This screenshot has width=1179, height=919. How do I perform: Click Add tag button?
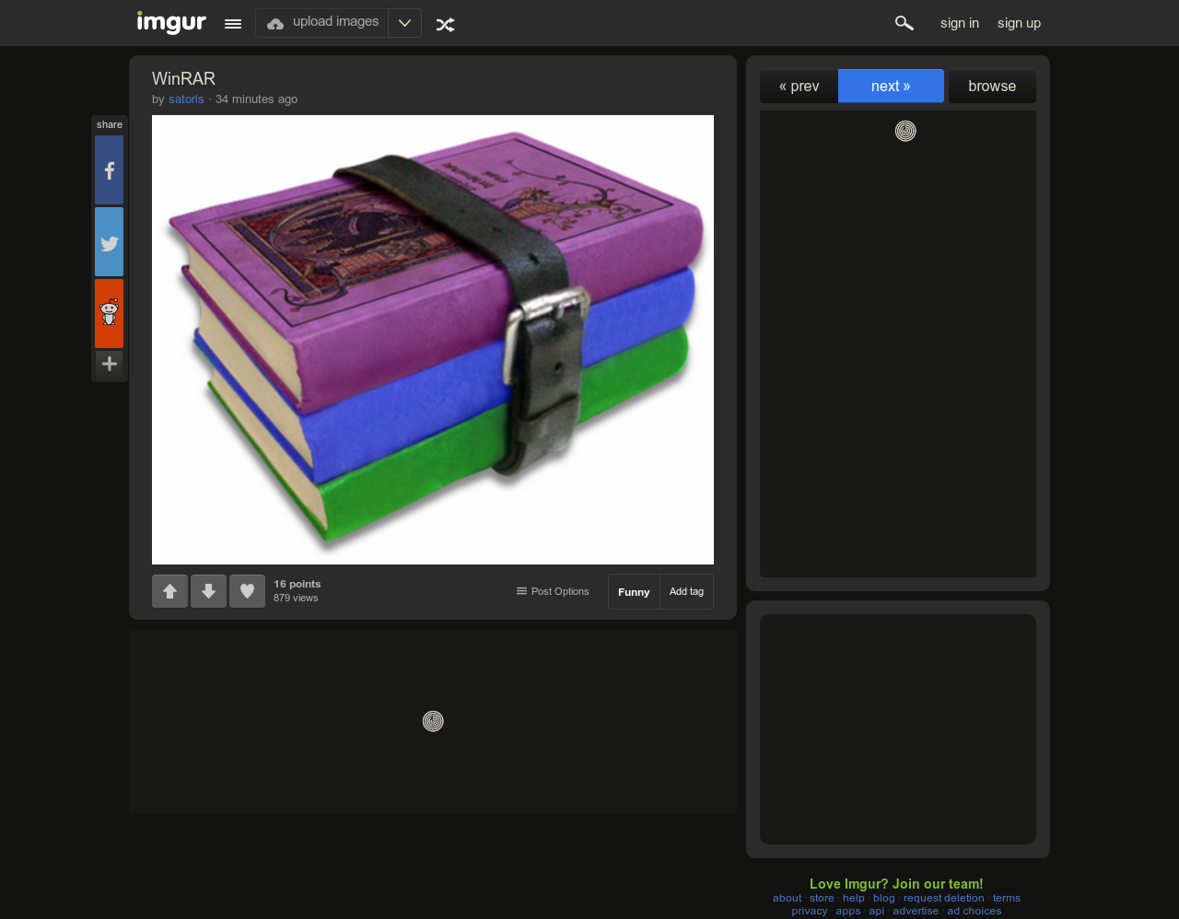pyautogui.click(x=686, y=592)
